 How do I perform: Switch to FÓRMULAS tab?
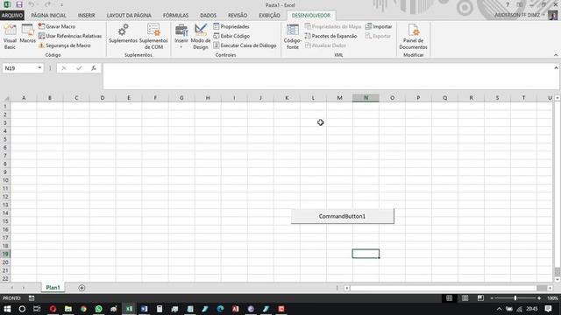[x=175, y=16]
